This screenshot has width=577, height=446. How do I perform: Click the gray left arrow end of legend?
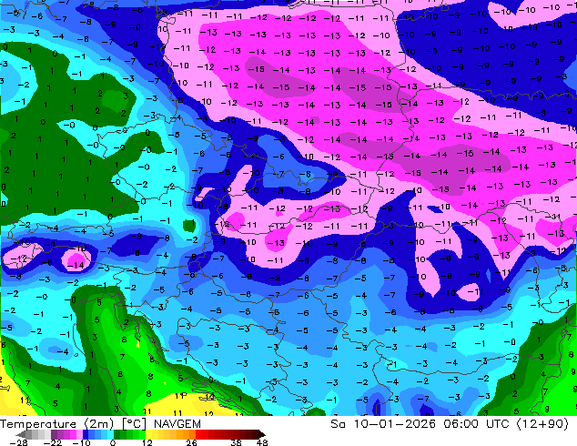[x=21, y=434]
